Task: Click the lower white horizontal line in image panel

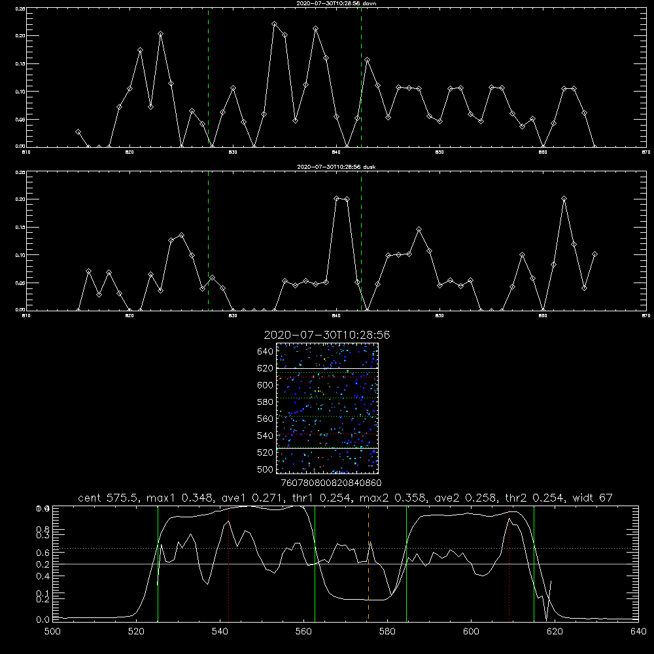Action: click(327, 448)
